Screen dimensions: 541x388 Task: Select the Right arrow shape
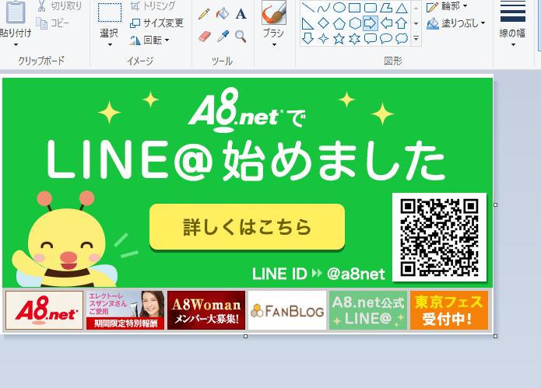pos(371,23)
